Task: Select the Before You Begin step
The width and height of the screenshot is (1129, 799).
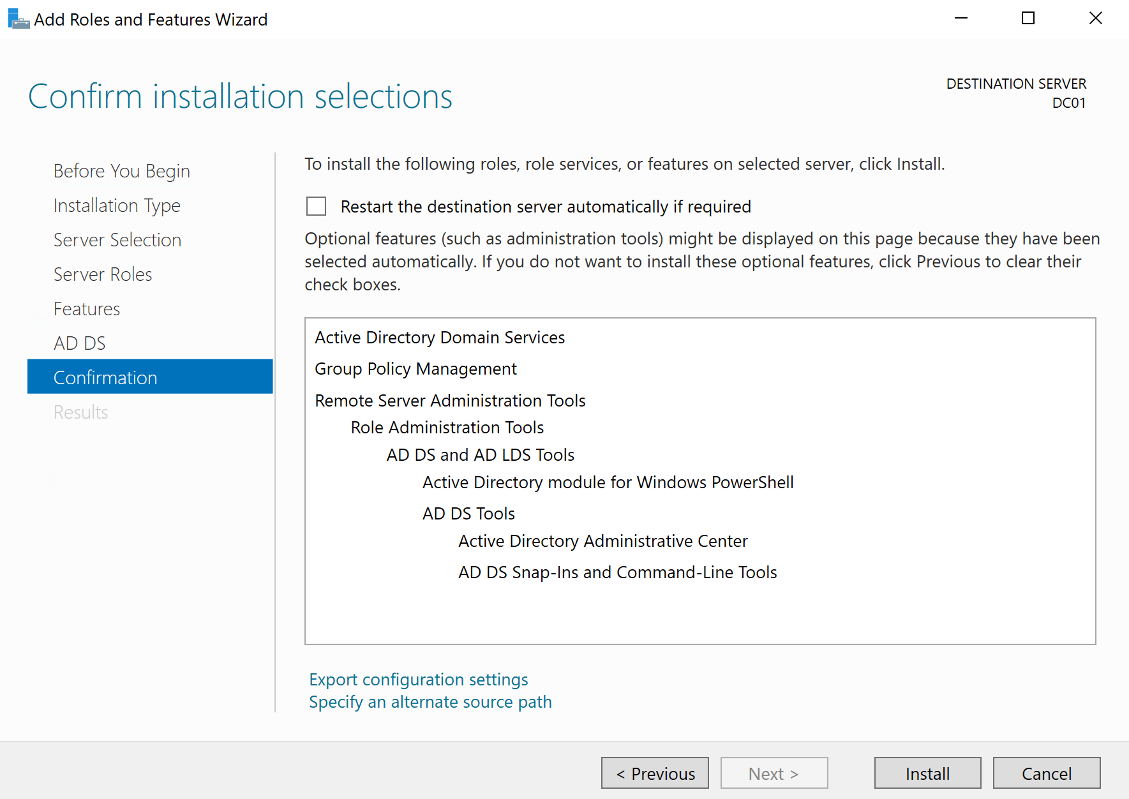Action: pyautogui.click(x=121, y=170)
